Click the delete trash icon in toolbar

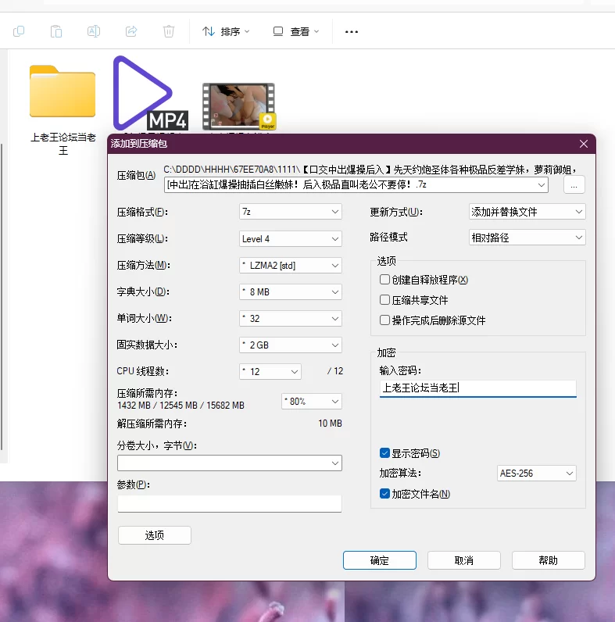pyautogui.click(x=169, y=31)
